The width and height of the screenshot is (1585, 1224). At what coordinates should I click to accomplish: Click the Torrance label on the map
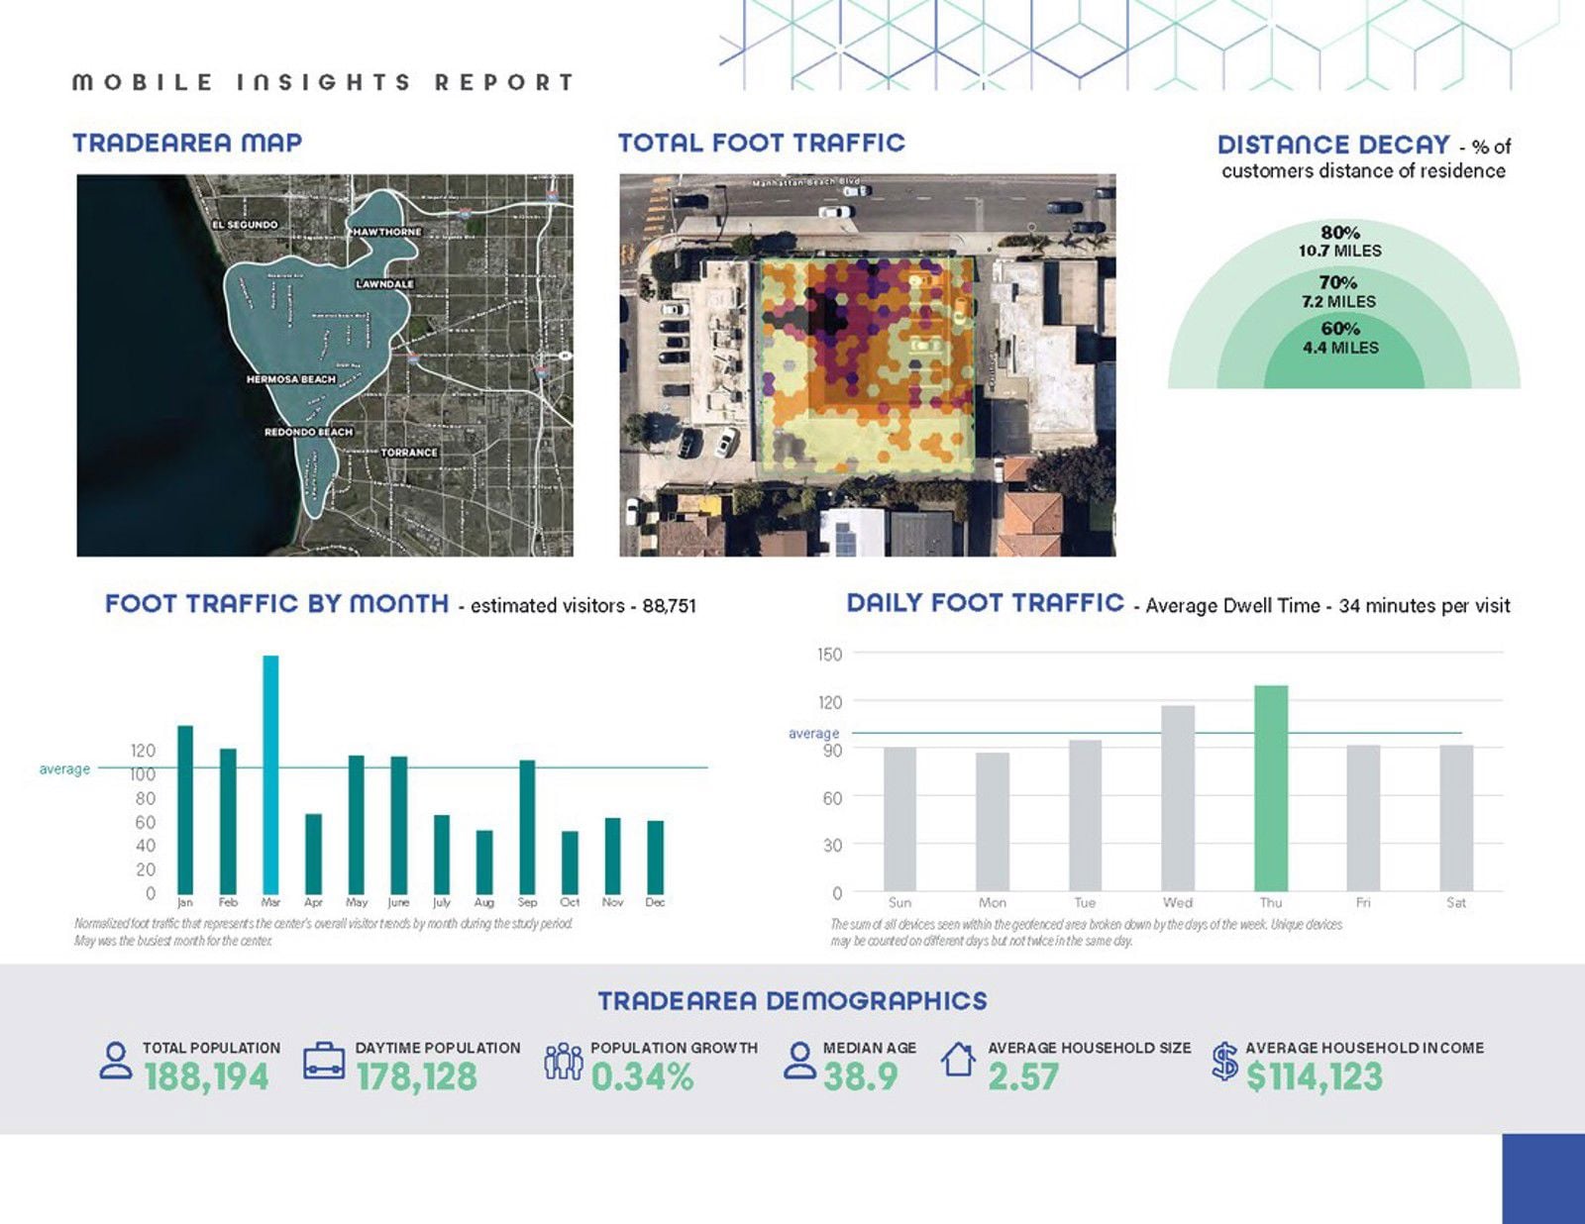click(409, 453)
